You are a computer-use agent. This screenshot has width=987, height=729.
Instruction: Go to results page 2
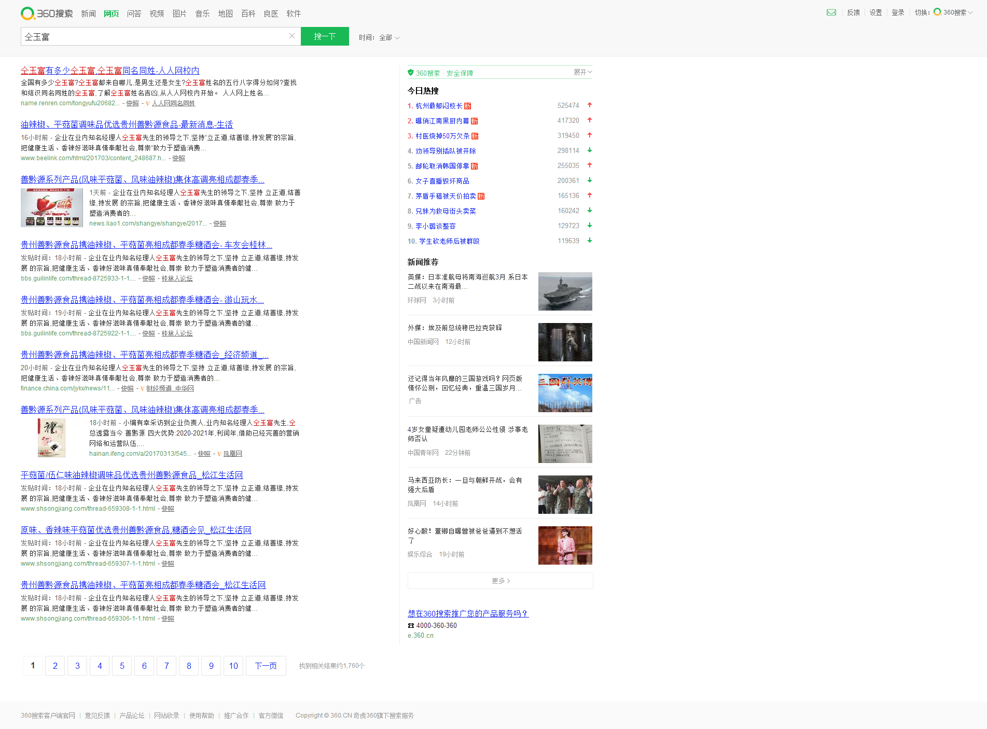click(55, 666)
